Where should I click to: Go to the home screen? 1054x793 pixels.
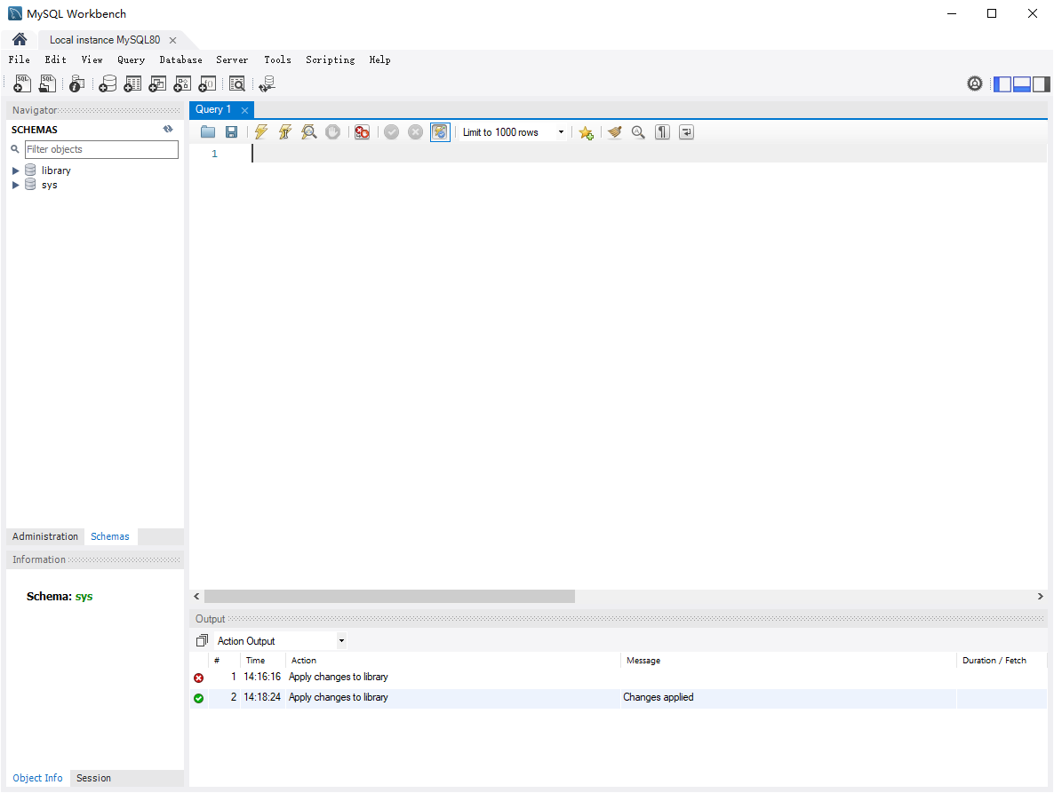point(20,39)
